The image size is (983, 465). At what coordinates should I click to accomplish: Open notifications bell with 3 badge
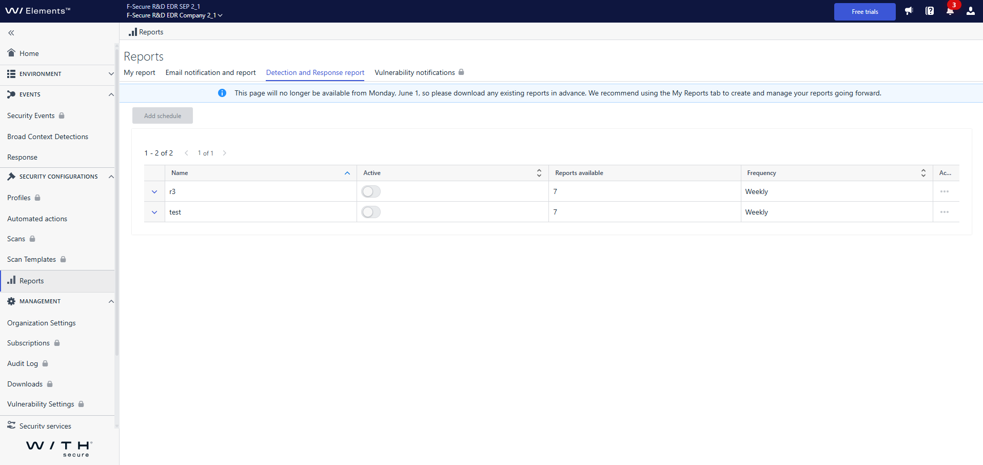click(x=950, y=11)
